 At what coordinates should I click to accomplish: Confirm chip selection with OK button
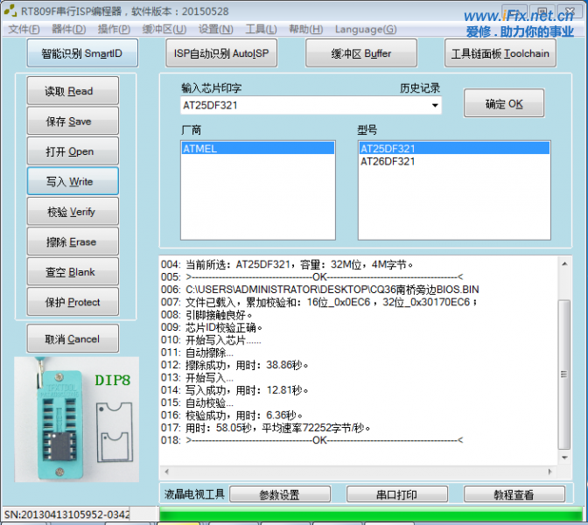pyautogui.click(x=504, y=103)
